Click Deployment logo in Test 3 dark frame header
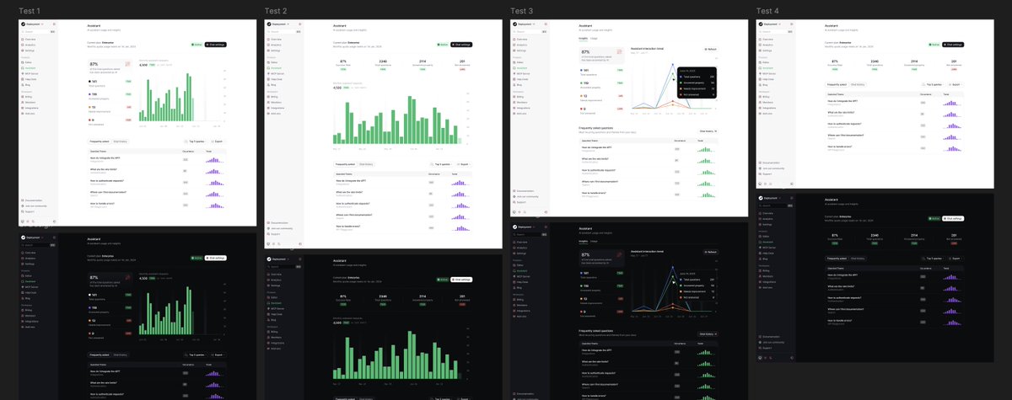 point(514,227)
